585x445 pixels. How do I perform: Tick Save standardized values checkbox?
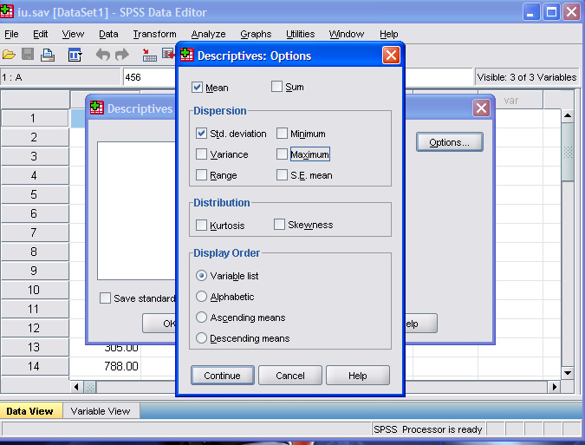[105, 298]
